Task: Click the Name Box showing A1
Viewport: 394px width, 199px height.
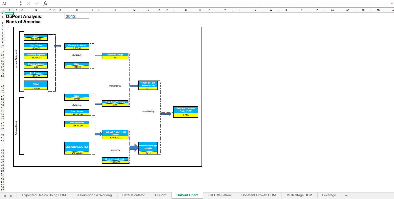Action: (x=10, y=4)
